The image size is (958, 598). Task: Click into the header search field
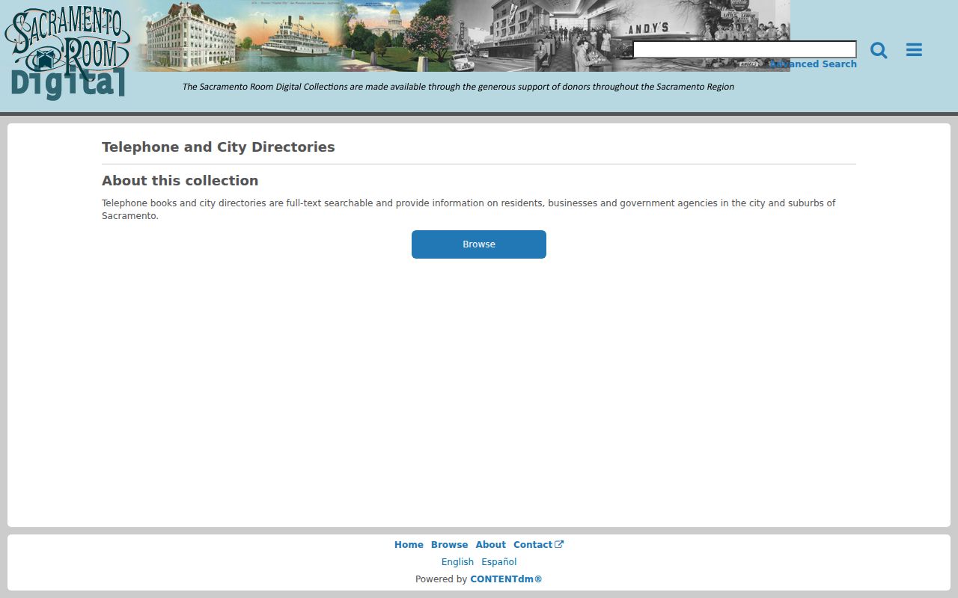point(745,49)
